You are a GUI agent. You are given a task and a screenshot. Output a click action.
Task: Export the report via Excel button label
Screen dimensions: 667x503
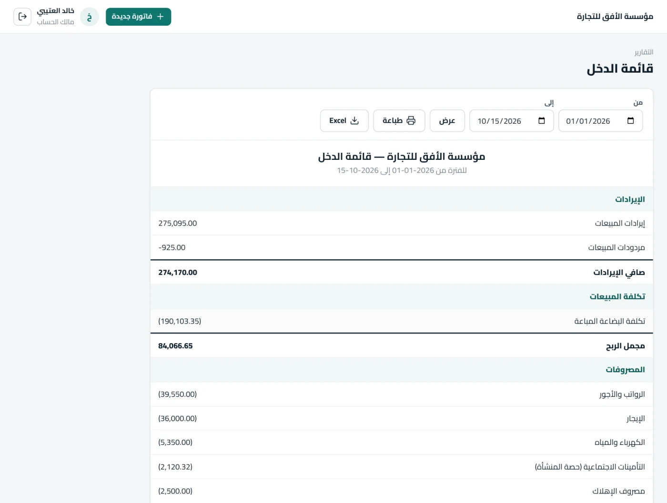coord(338,121)
